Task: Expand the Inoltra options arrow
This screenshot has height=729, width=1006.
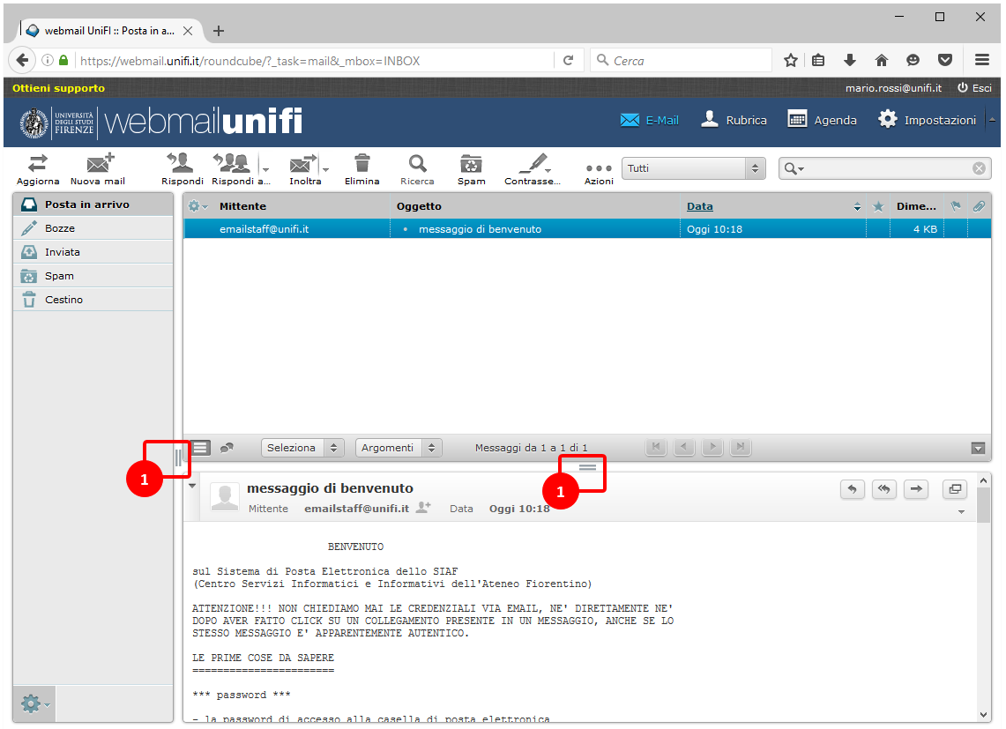Action: tap(326, 169)
